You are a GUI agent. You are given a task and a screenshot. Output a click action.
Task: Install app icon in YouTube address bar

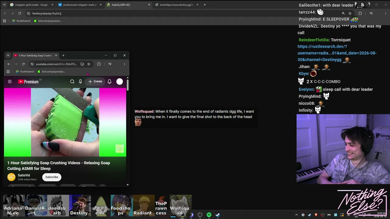tap(82, 64)
